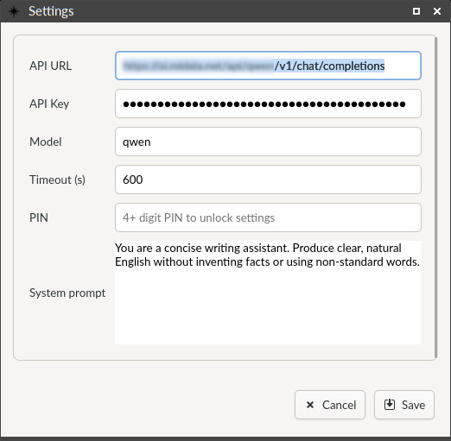Click the API Key label
This screenshot has width=451, height=441.
pos(49,104)
